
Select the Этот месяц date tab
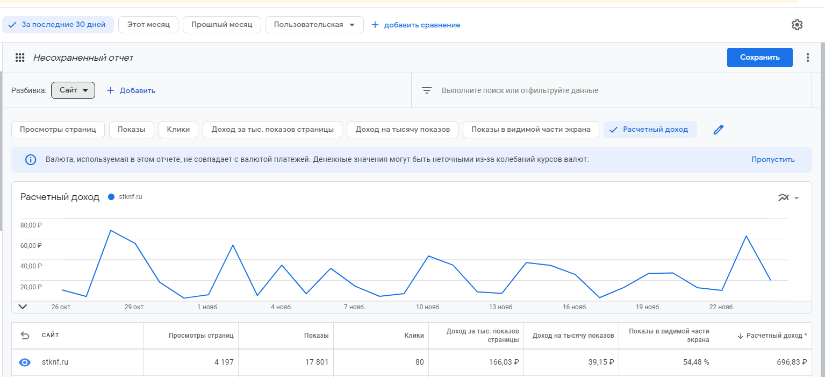148,25
